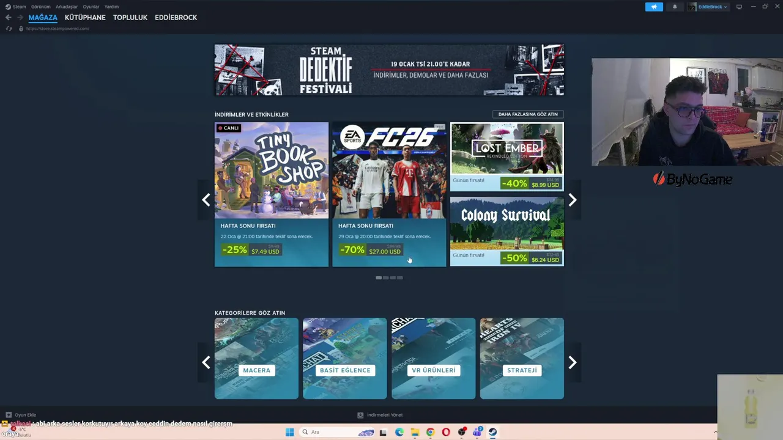Click the store URL address bar

coord(58,29)
